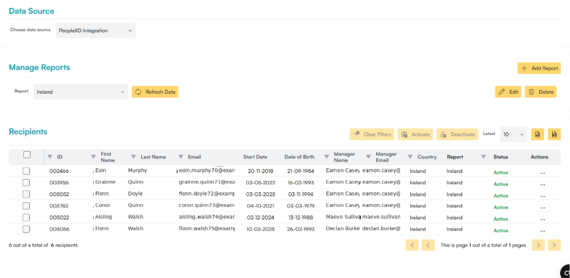Click manager name Maeve Sullivan
The width and height of the screenshot is (570, 278).
pyautogui.click(x=343, y=217)
